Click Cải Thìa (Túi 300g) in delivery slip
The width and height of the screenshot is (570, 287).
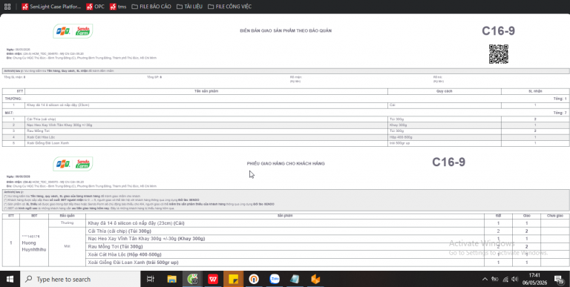click(x=119, y=231)
